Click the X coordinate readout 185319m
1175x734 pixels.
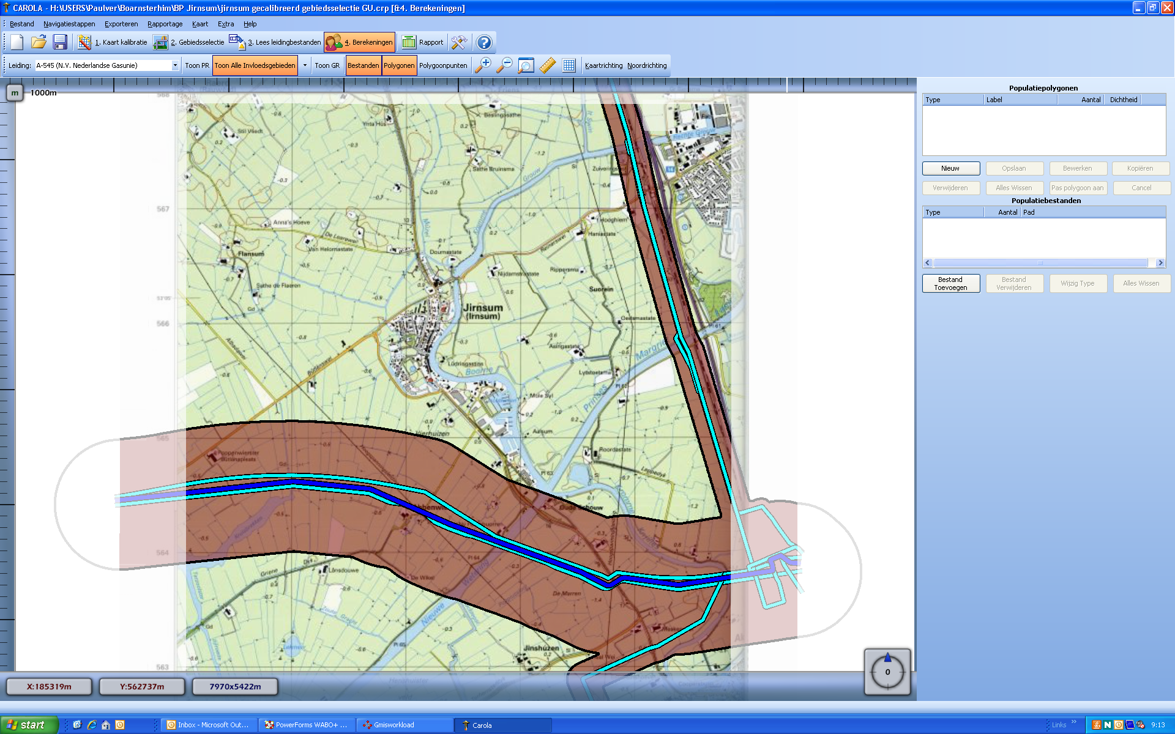click(x=49, y=687)
